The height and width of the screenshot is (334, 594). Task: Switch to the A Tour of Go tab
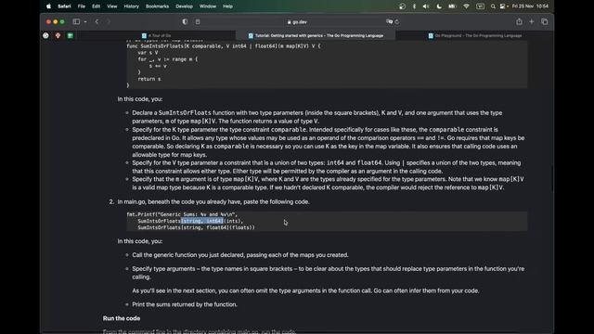coord(156,35)
